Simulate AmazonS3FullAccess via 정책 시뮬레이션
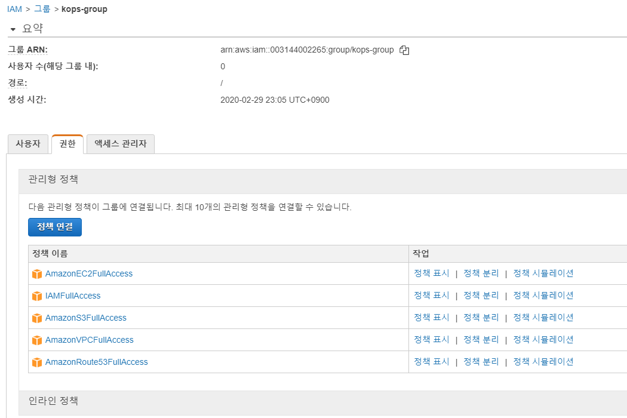The height and width of the screenshot is (418, 627). tap(543, 317)
